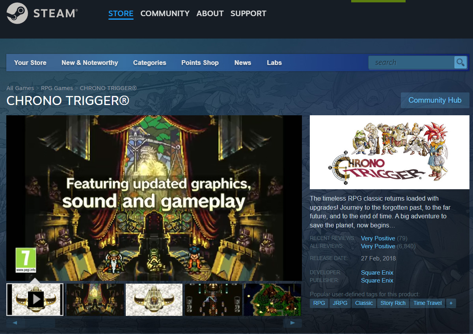Click the main trailer video area

click(154, 198)
